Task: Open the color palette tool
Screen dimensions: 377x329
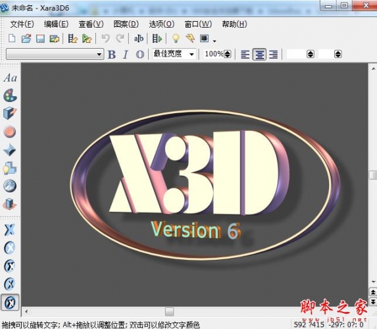Action: pyautogui.click(x=10, y=95)
